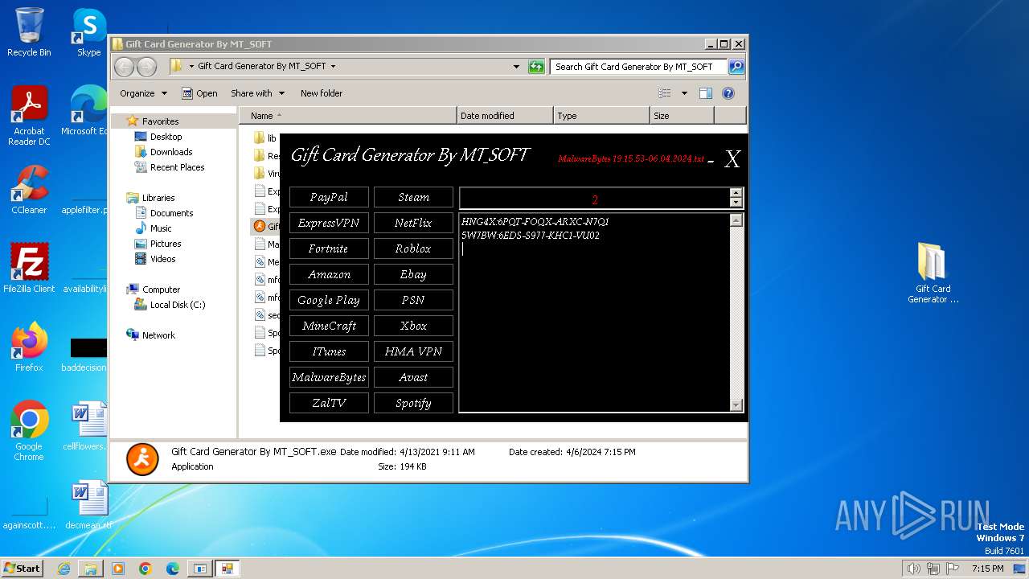The height and width of the screenshot is (579, 1029).
Task: Sort by Date modified column
Action: coord(505,116)
